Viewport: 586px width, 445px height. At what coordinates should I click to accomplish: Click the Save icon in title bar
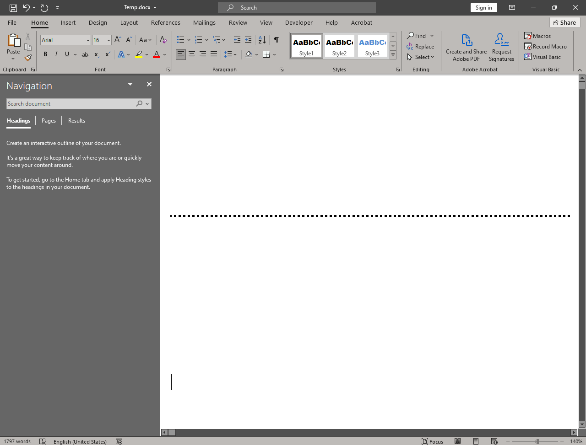[13, 8]
